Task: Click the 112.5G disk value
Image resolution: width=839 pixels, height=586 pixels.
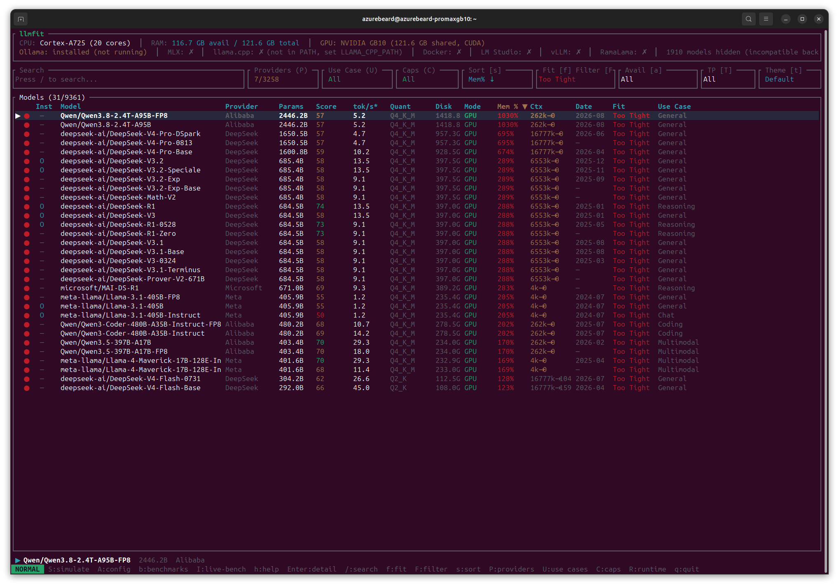Action: click(448, 379)
